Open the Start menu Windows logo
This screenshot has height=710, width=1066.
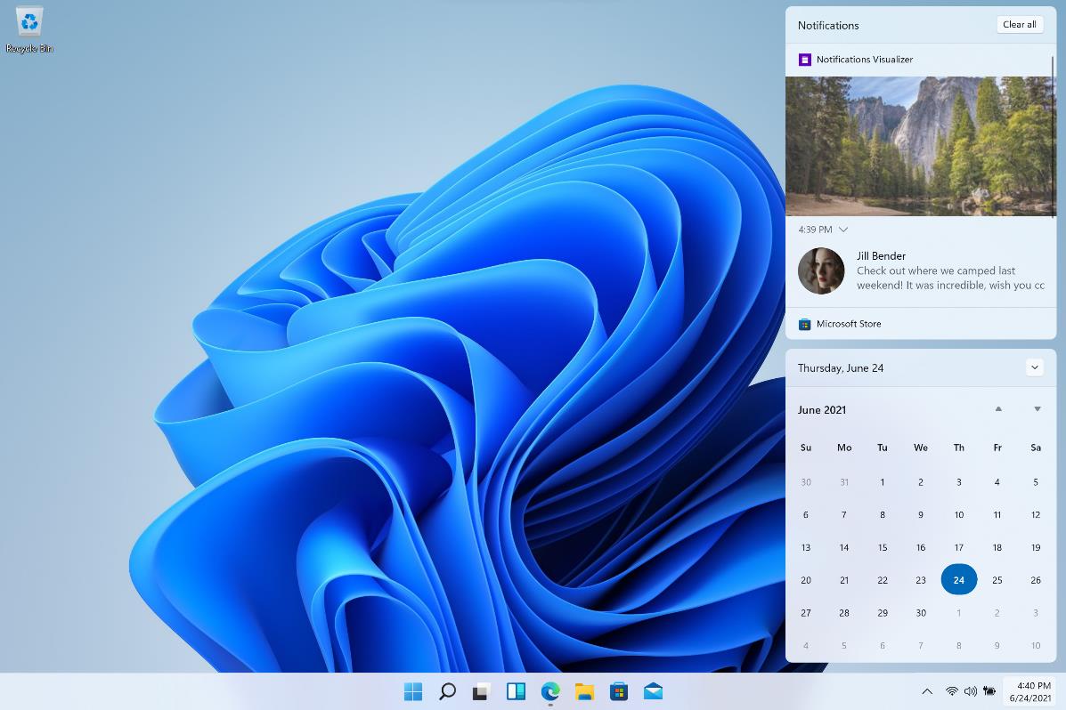[412, 691]
